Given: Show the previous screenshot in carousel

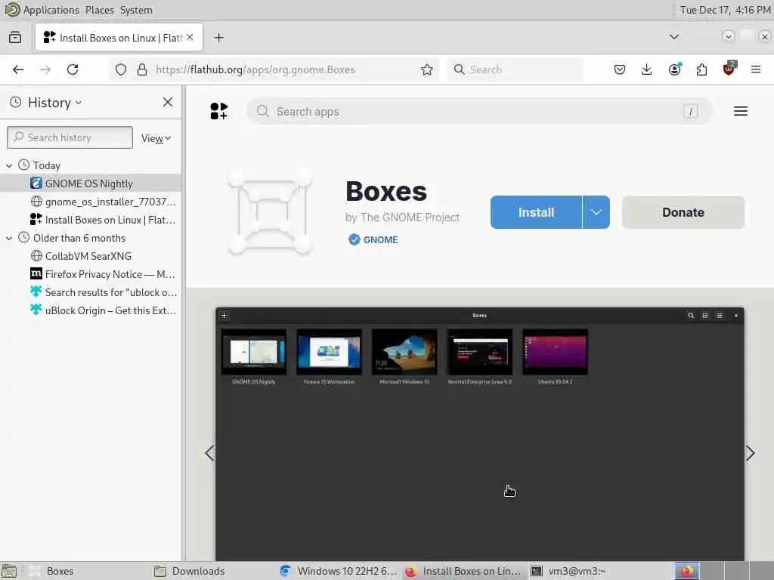Looking at the screenshot, I should (x=209, y=453).
